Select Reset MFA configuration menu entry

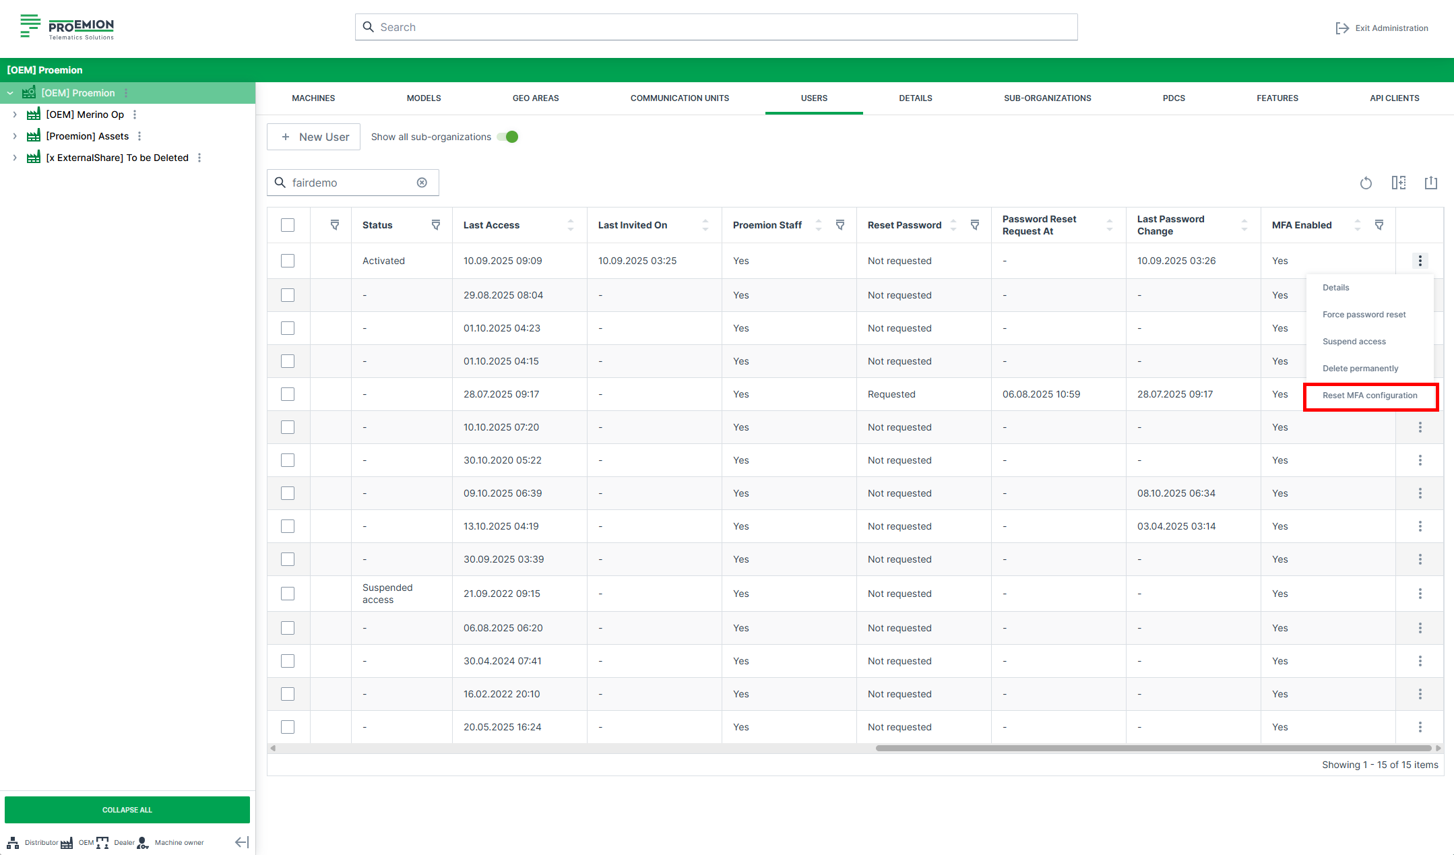coord(1370,395)
